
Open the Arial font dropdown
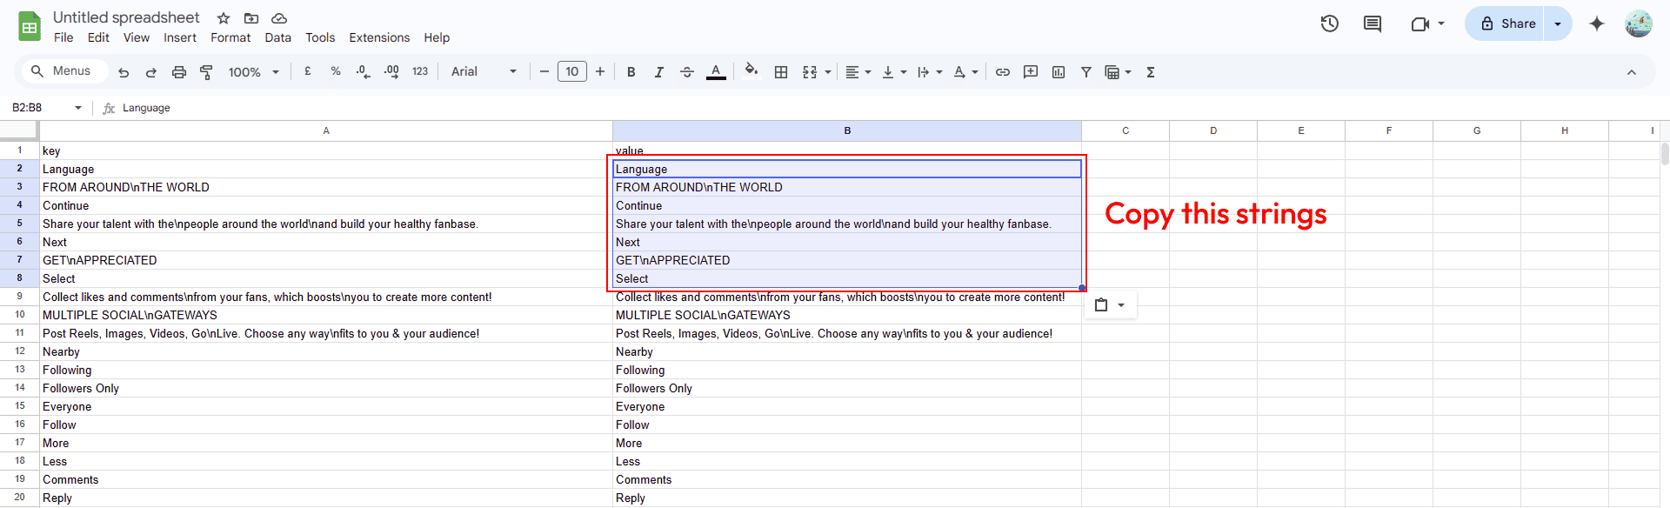pyautogui.click(x=484, y=72)
